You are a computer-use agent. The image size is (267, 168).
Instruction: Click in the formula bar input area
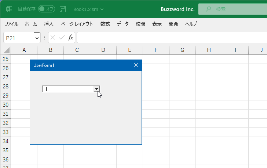[172, 38]
